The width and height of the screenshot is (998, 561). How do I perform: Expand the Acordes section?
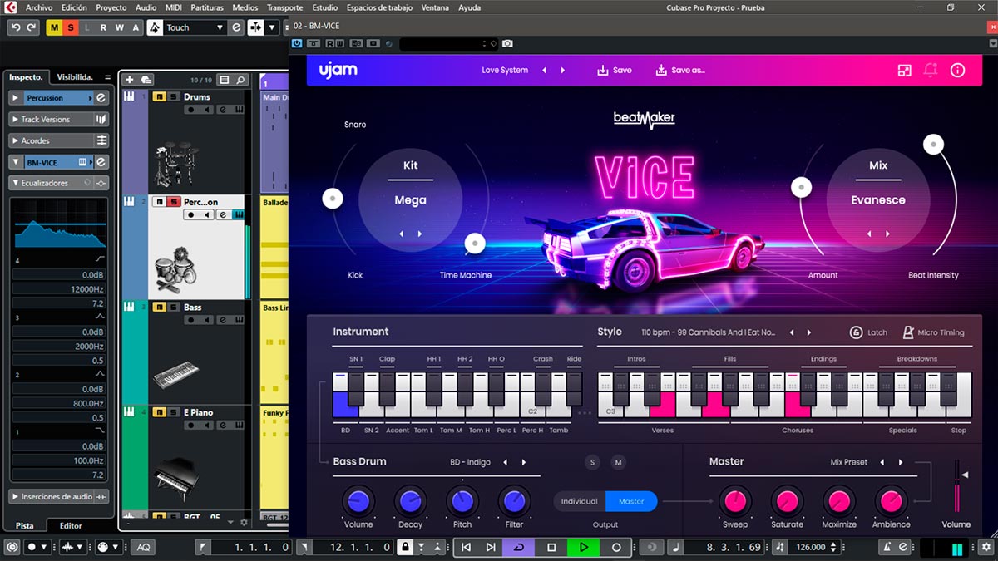(16, 140)
